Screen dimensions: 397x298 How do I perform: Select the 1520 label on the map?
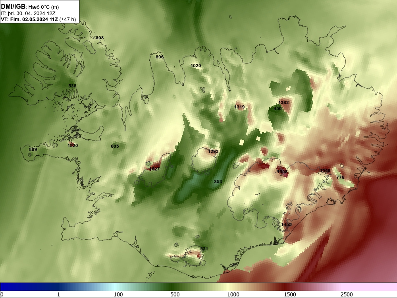click(73, 145)
